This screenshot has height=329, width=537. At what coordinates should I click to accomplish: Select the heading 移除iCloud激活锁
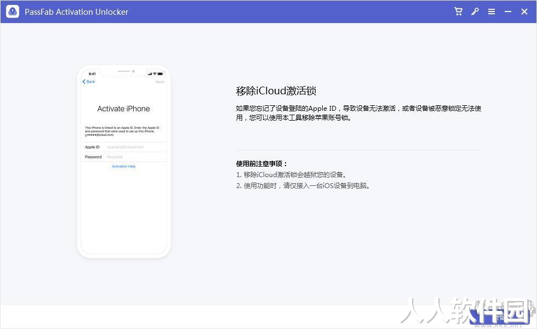tap(276, 91)
